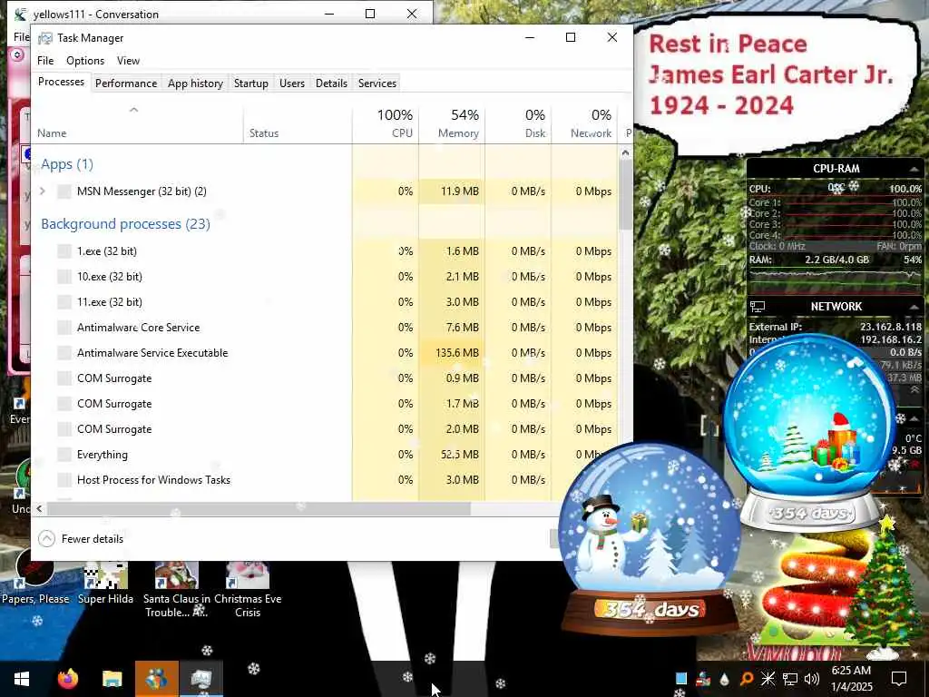Select the Super Hilda desktop icon
Screen dimensions: 929x697
[x=105, y=584]
